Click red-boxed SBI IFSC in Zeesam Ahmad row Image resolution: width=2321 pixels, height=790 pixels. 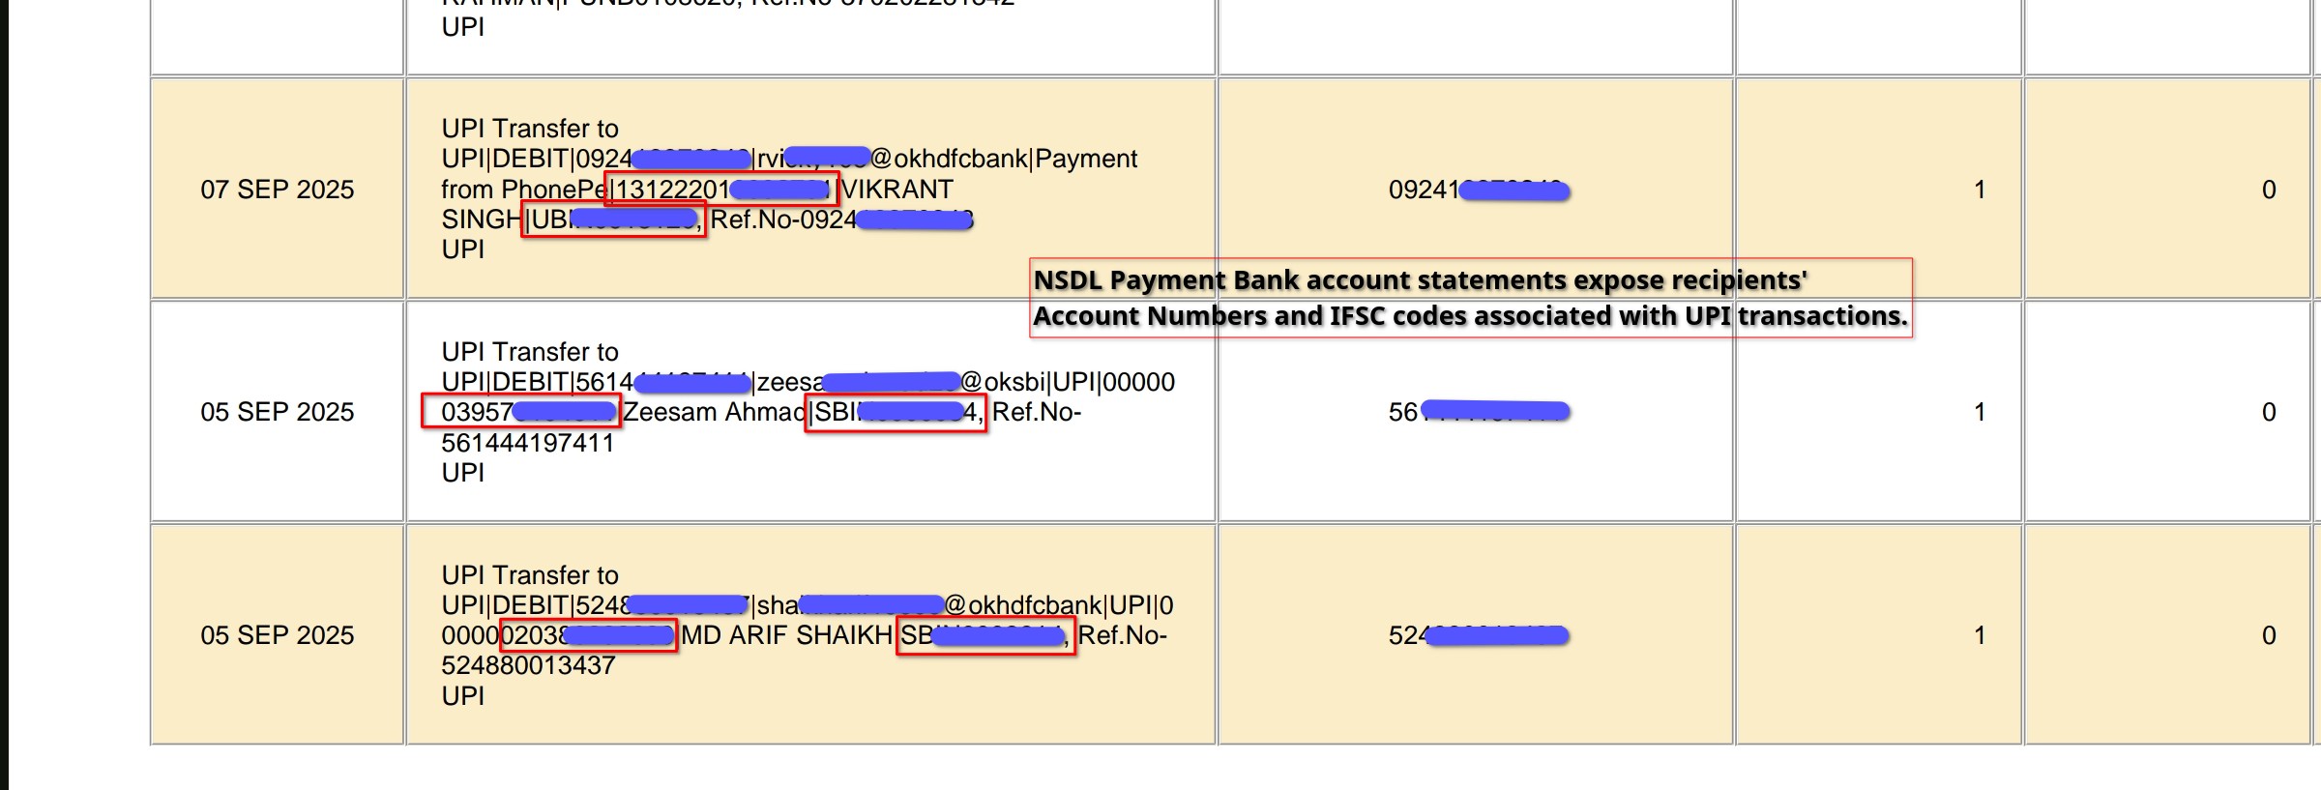coord(895,413)
